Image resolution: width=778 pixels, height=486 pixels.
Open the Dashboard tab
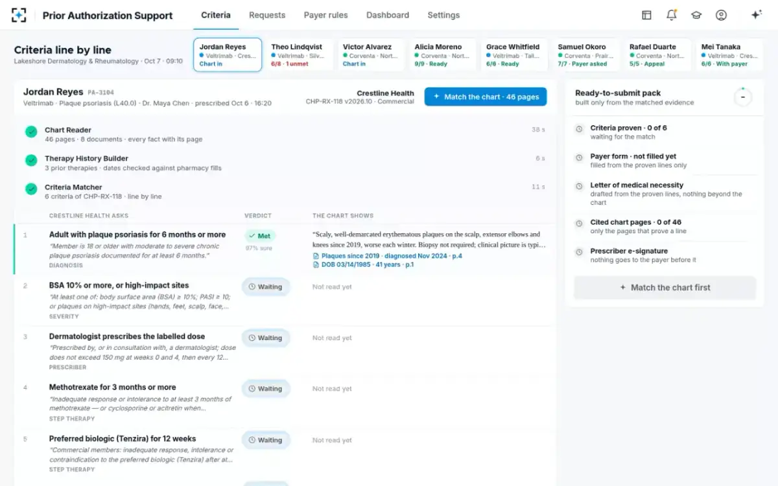click(x=388, y=15)
